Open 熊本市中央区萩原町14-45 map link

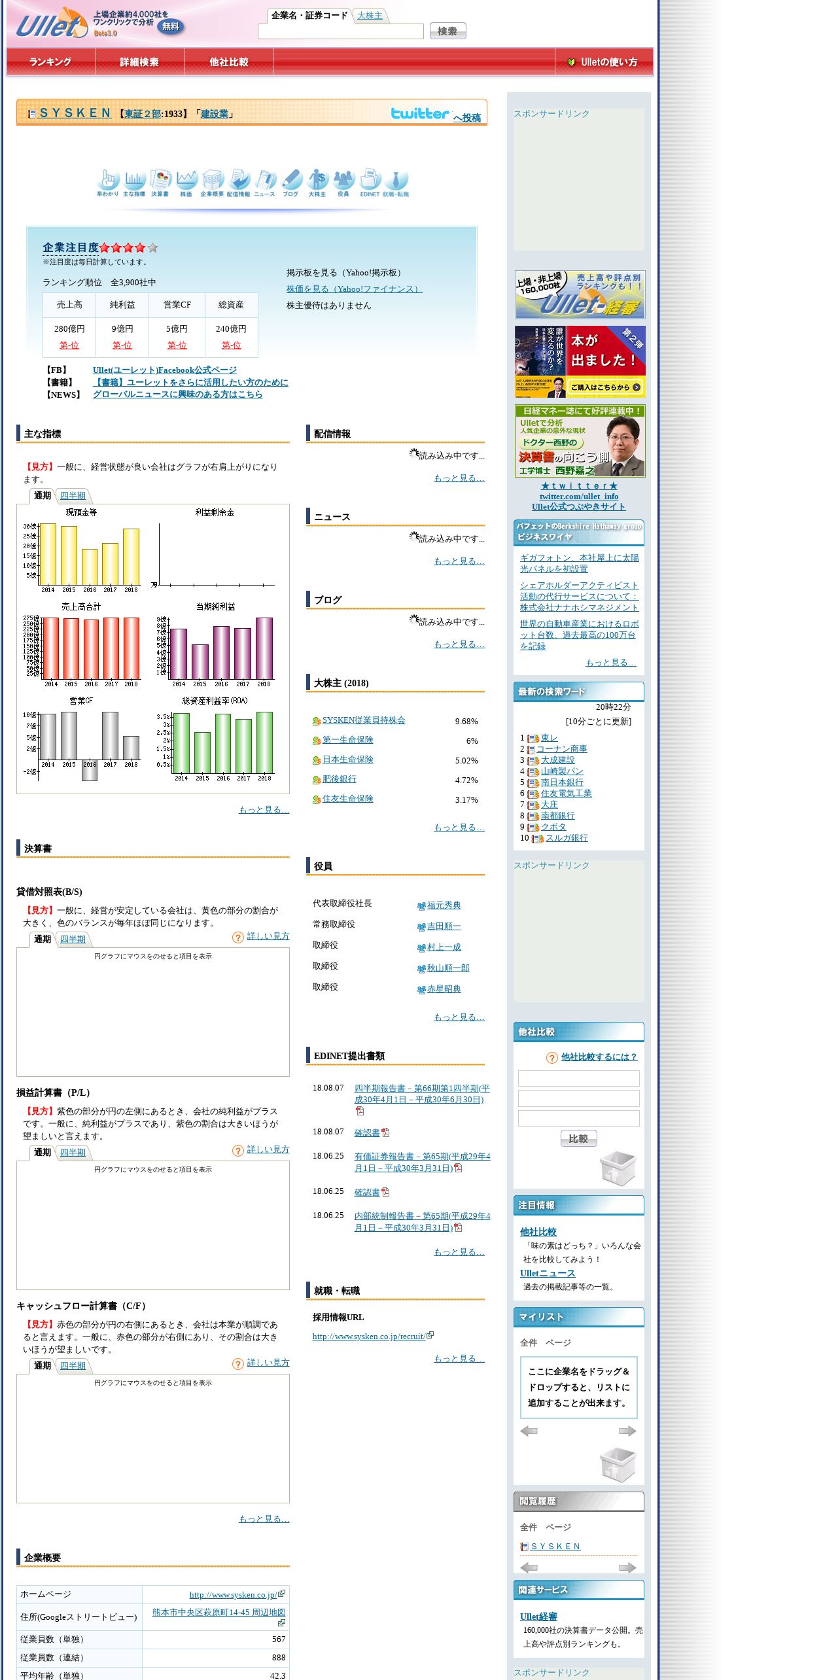(x=219, y=1613)
